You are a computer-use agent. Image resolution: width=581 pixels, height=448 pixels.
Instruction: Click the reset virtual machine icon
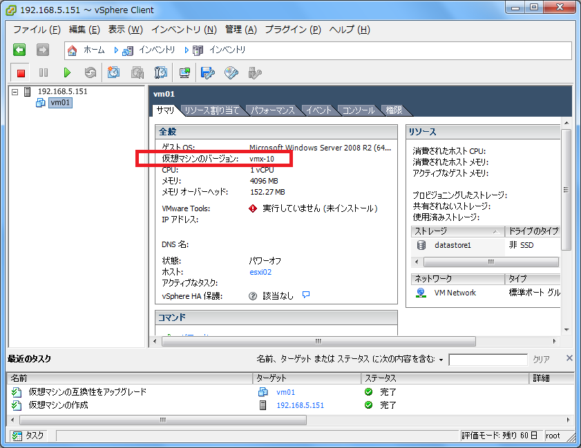point(90,72)
